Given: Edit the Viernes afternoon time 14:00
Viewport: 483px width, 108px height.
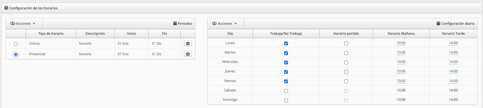Looking at the screenshot, I should 453,81.
